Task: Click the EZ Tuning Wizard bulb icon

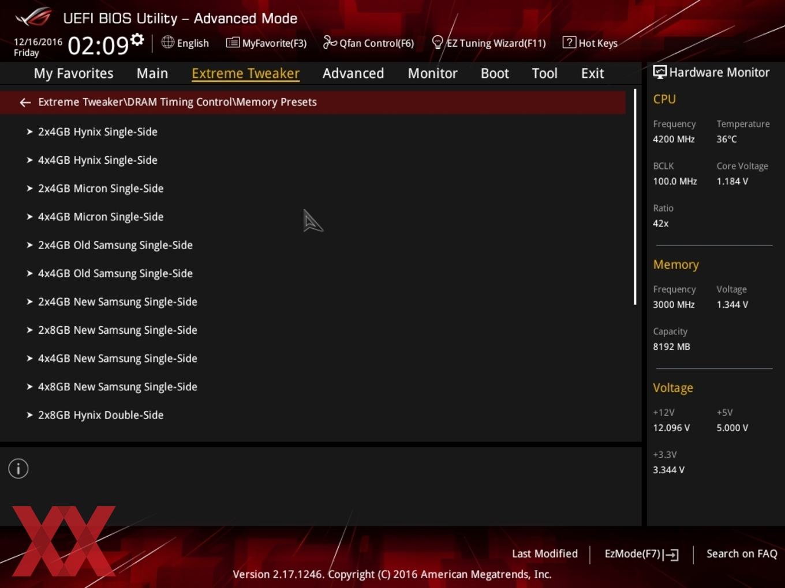Action: tap(438, 42)
